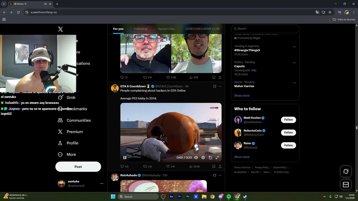Install app icon in address bar
The image size is (358, 201).
[x=324, y=12]
